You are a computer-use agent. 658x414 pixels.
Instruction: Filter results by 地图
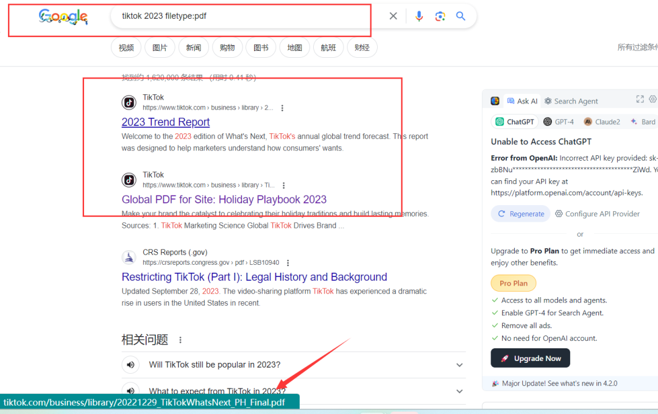(x=295, y=48)
